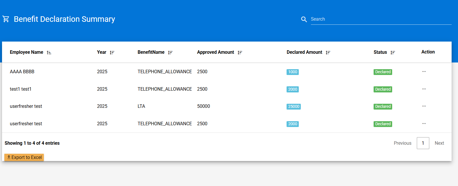Click the 25000 declared amount badge
The width and height of the screenshot is (458, 186).
pyautogui.click(x=294, y=107)
